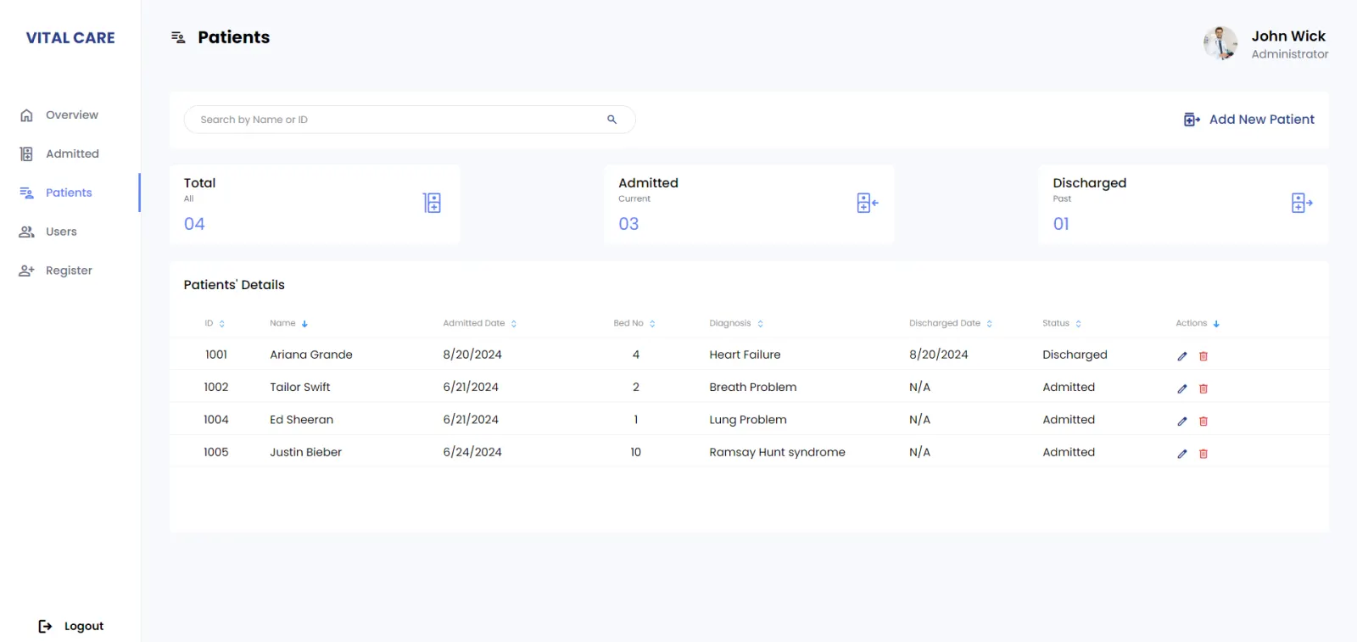Click ID 1004 in the table
The height and width of the screenshot is (642, 1357).
pyautogui.click(x=216, y=419)
